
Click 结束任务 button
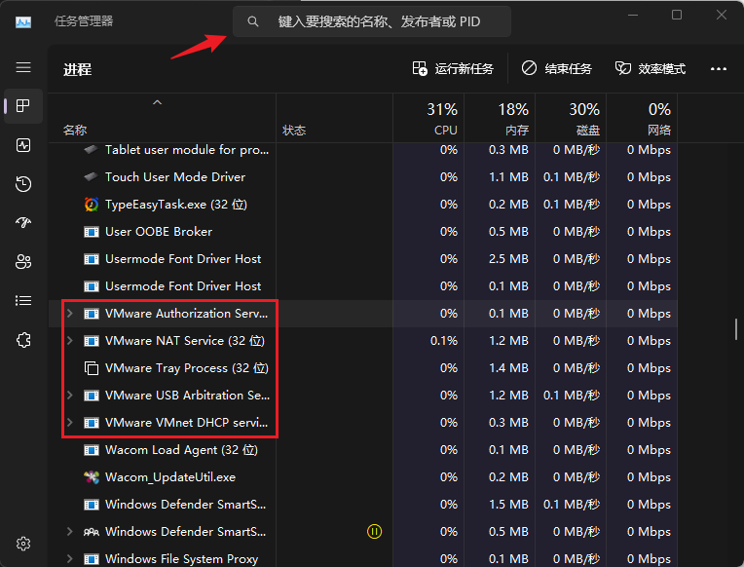point(557,69)
